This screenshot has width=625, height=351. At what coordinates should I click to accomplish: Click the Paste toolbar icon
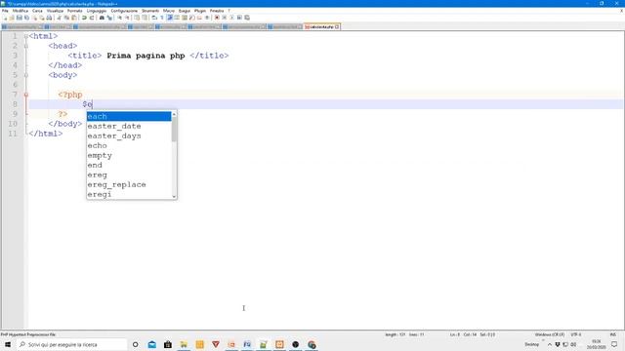click(x=74, y=18)
